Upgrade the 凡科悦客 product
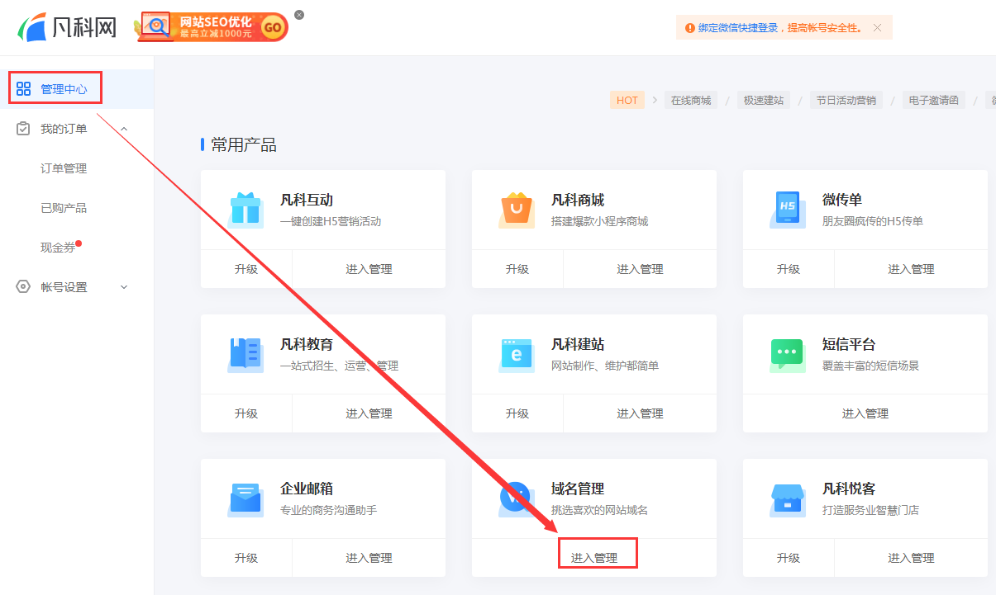The width and height of the screenshot is (996, 595). click(x=789, y=558)
